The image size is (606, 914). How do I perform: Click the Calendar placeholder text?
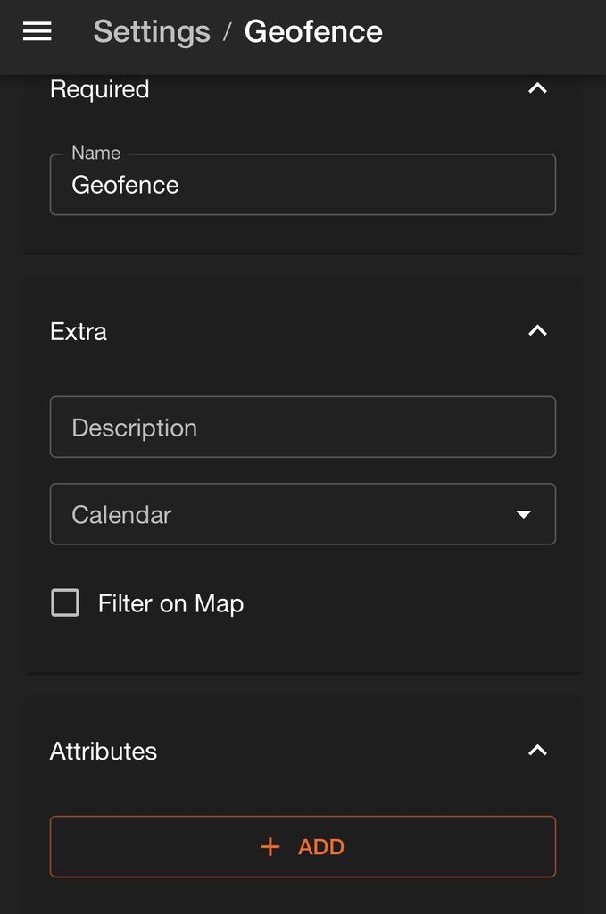[x=121, y=515]
